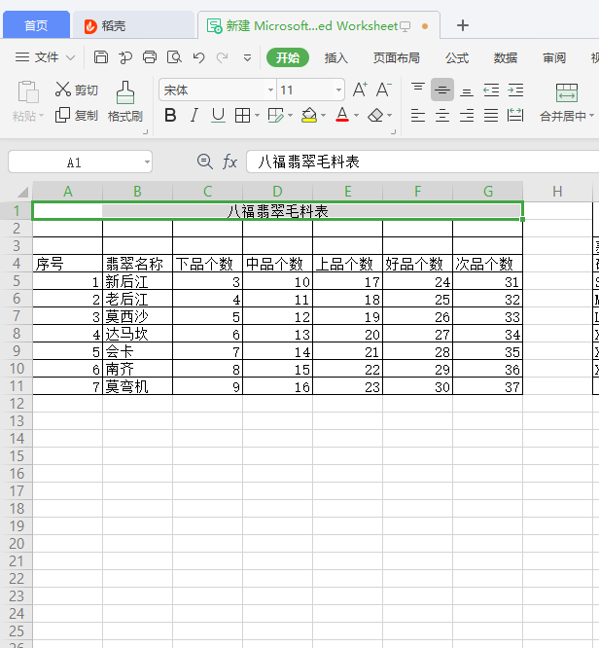Click the cell style brush icon
This screenshot has width=599, height=648.
275,116
